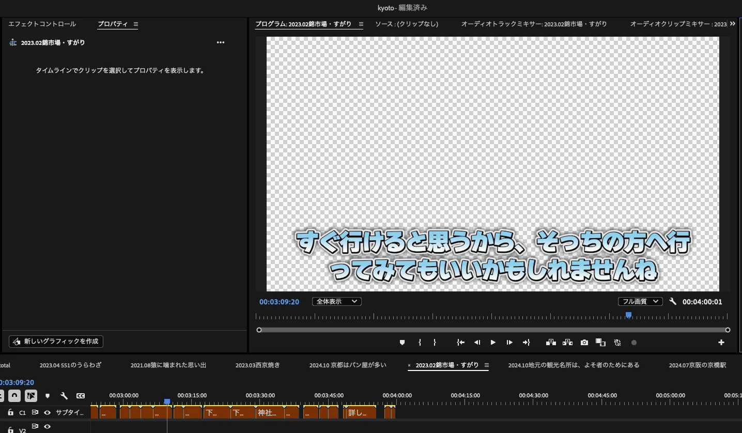Click 新しいグラフィックを作成 button
Viewport: 742px width, 433px height.
click(56, 342)
